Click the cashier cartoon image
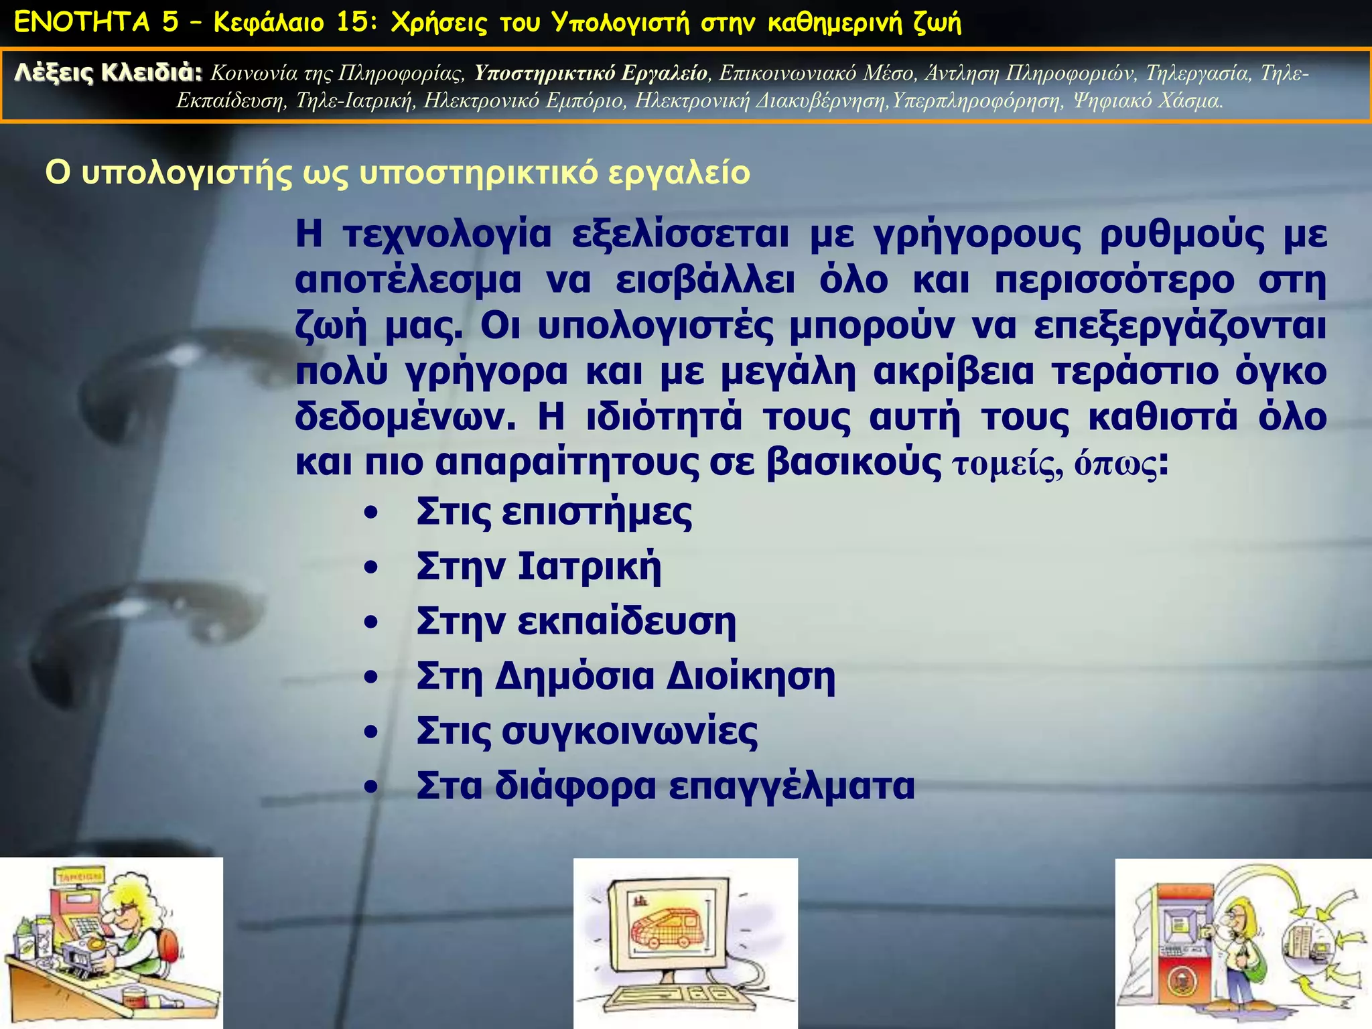Viewport: 1372px width, 1029px height. (111, 943)
